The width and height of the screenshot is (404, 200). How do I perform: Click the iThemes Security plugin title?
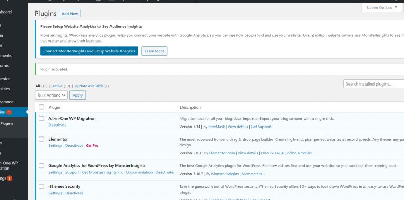point(64,186)
